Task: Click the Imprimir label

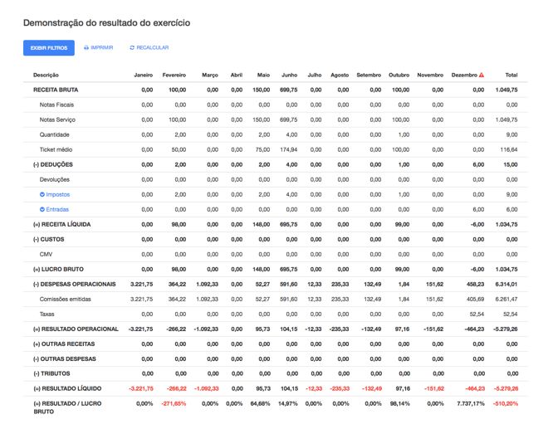Action: coord(102,48)
